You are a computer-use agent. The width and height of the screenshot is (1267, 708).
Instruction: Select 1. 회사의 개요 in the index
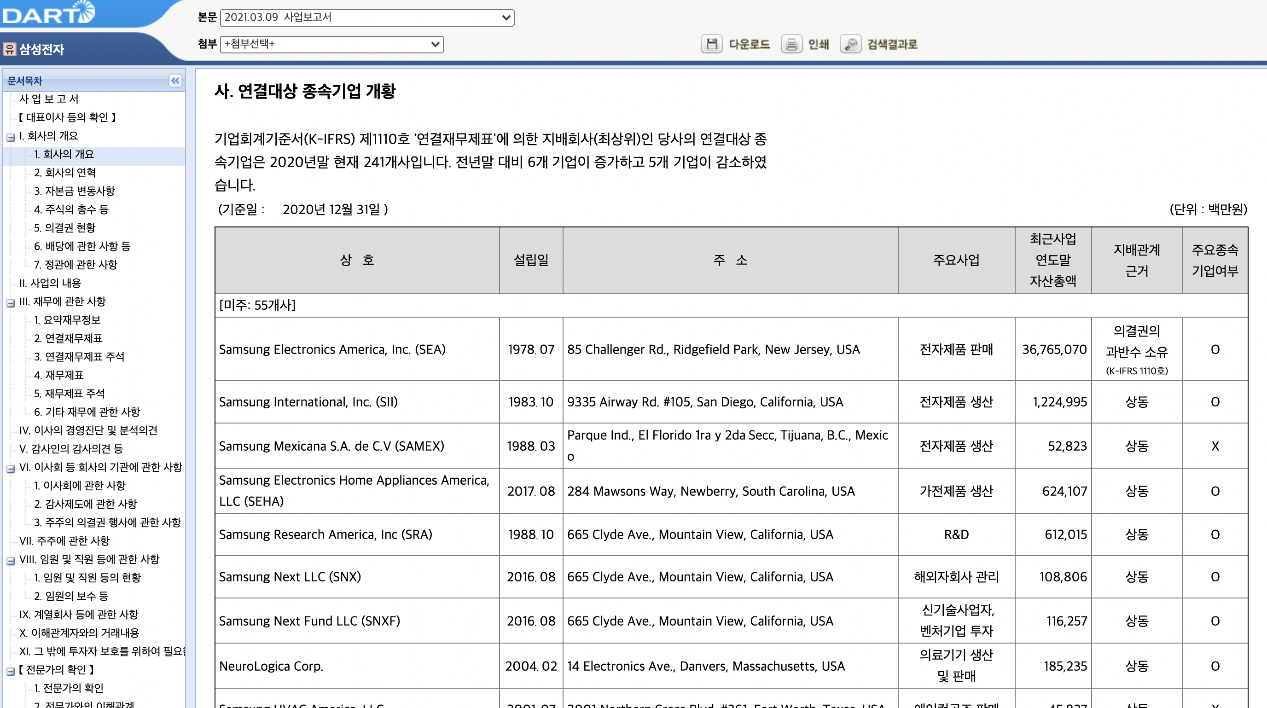[x=64, y=154]
